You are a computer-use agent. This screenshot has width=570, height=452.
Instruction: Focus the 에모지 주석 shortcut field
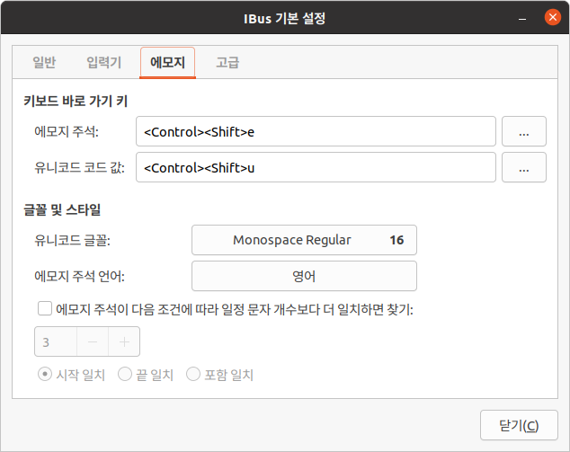[316, 131]
